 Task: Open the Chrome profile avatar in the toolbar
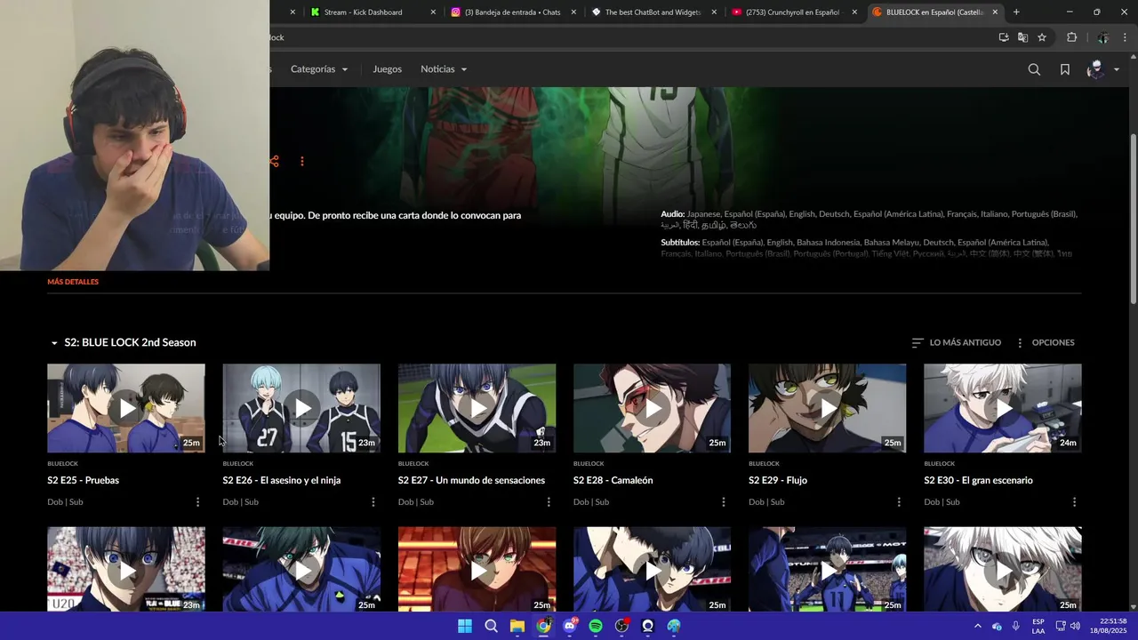pyautogui.click(x=1102, y=37)
